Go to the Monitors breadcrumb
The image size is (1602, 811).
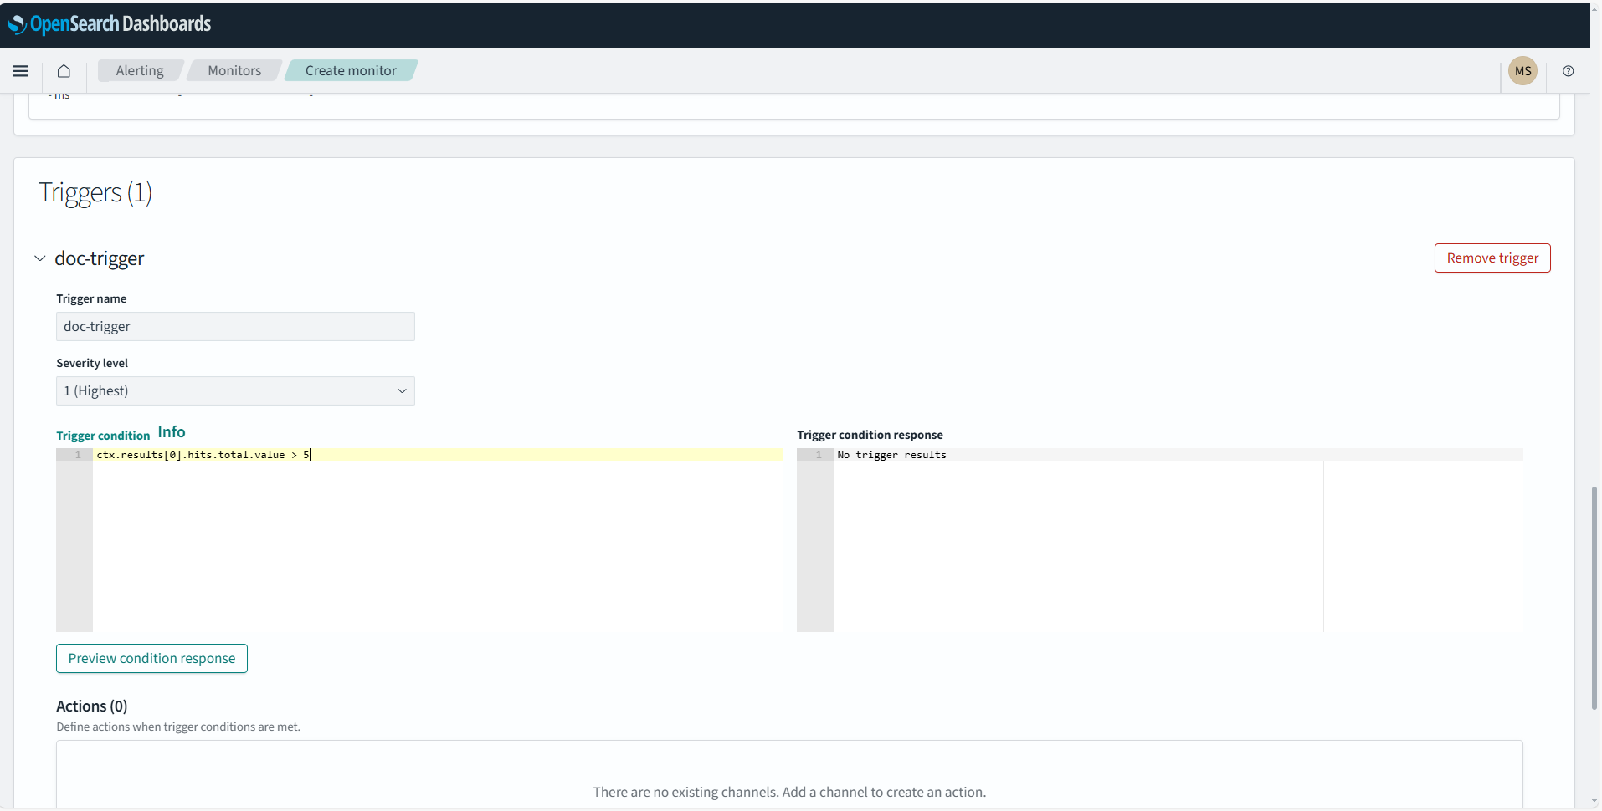click(x=234, y=71)
